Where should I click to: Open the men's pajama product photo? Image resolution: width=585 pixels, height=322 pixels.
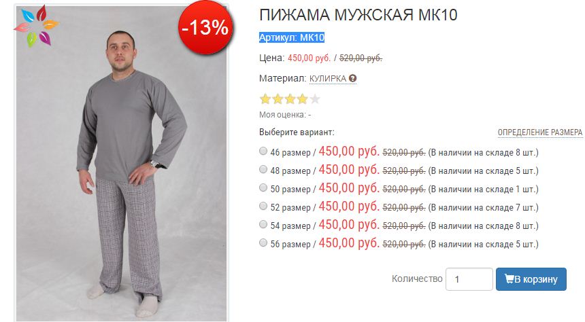point(121,163)
